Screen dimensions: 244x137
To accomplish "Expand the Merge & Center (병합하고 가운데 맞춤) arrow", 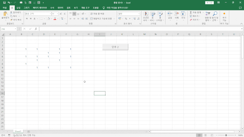I will tap(114, 19).
